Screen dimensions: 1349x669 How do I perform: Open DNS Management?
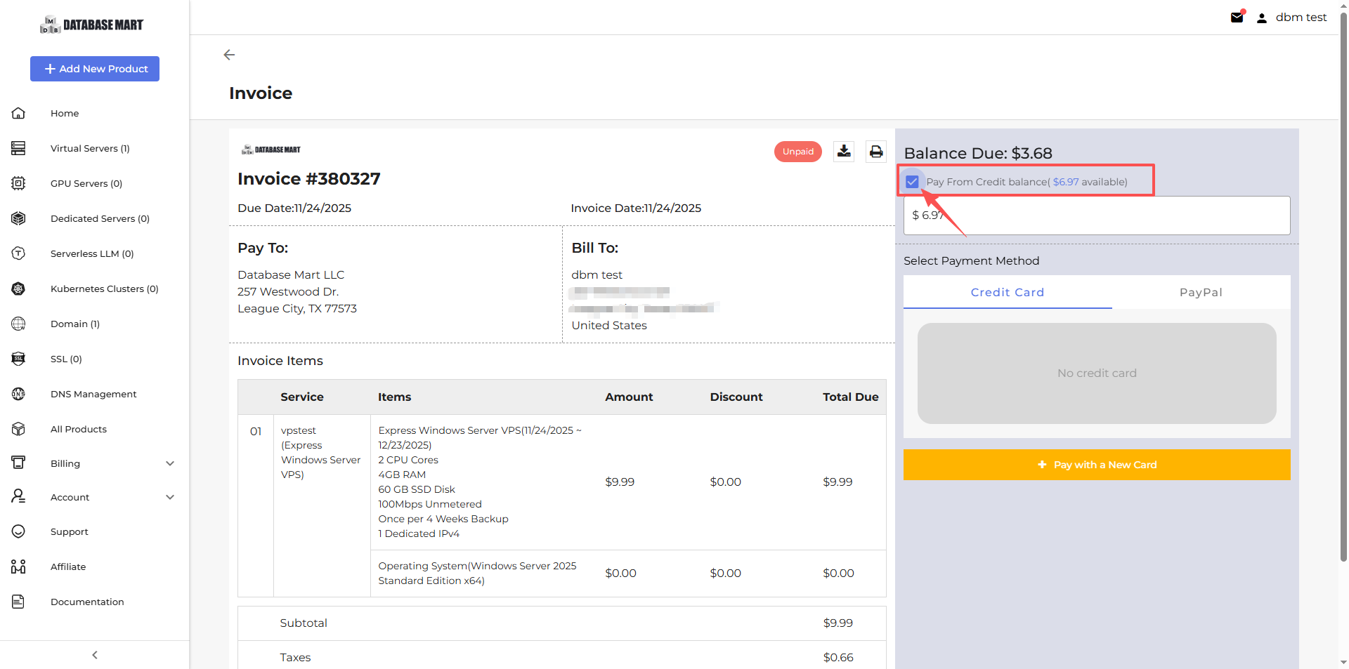(x=93, y=394)
